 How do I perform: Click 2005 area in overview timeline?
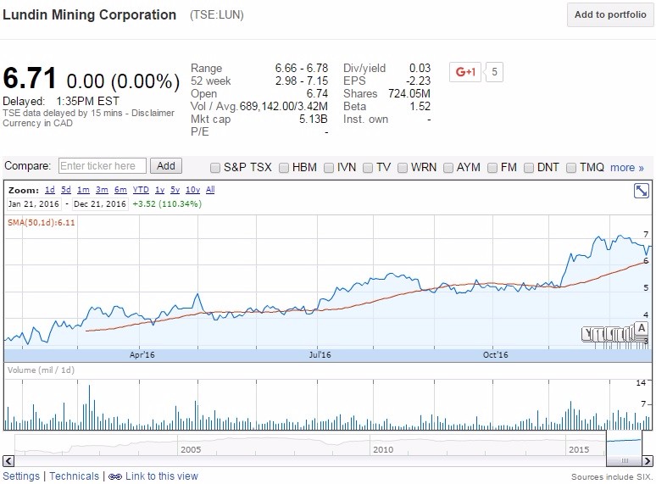[191, 450]
